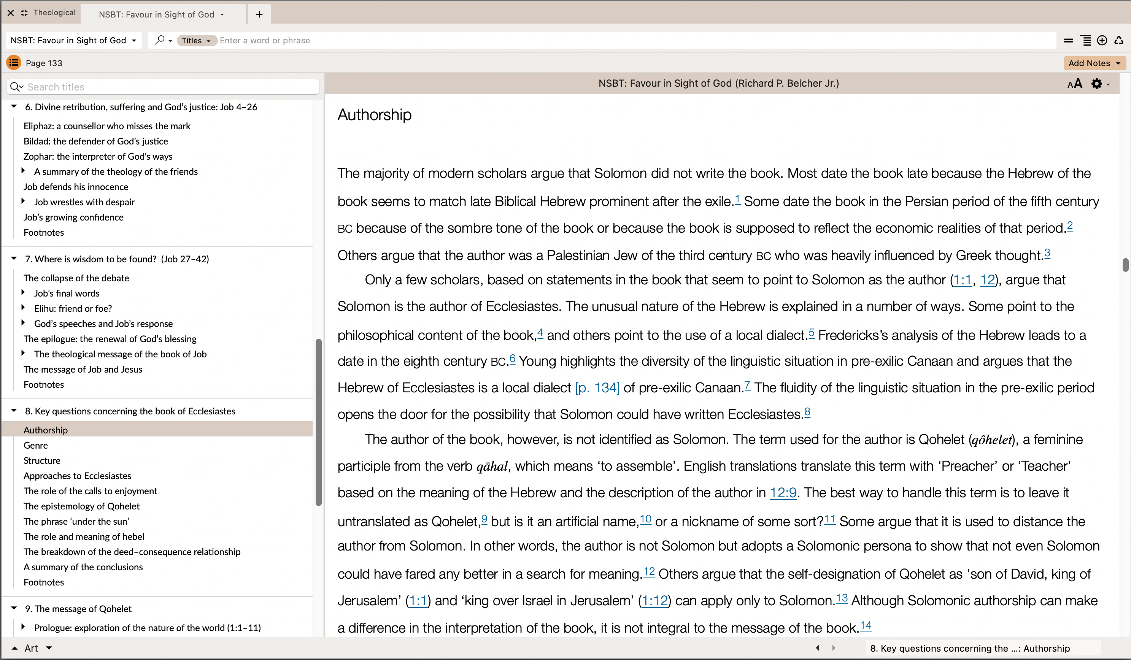The width and height of the screenshot is (1131, 660).
Task: Select the Theological workspace label
Action: coord(54,13)
